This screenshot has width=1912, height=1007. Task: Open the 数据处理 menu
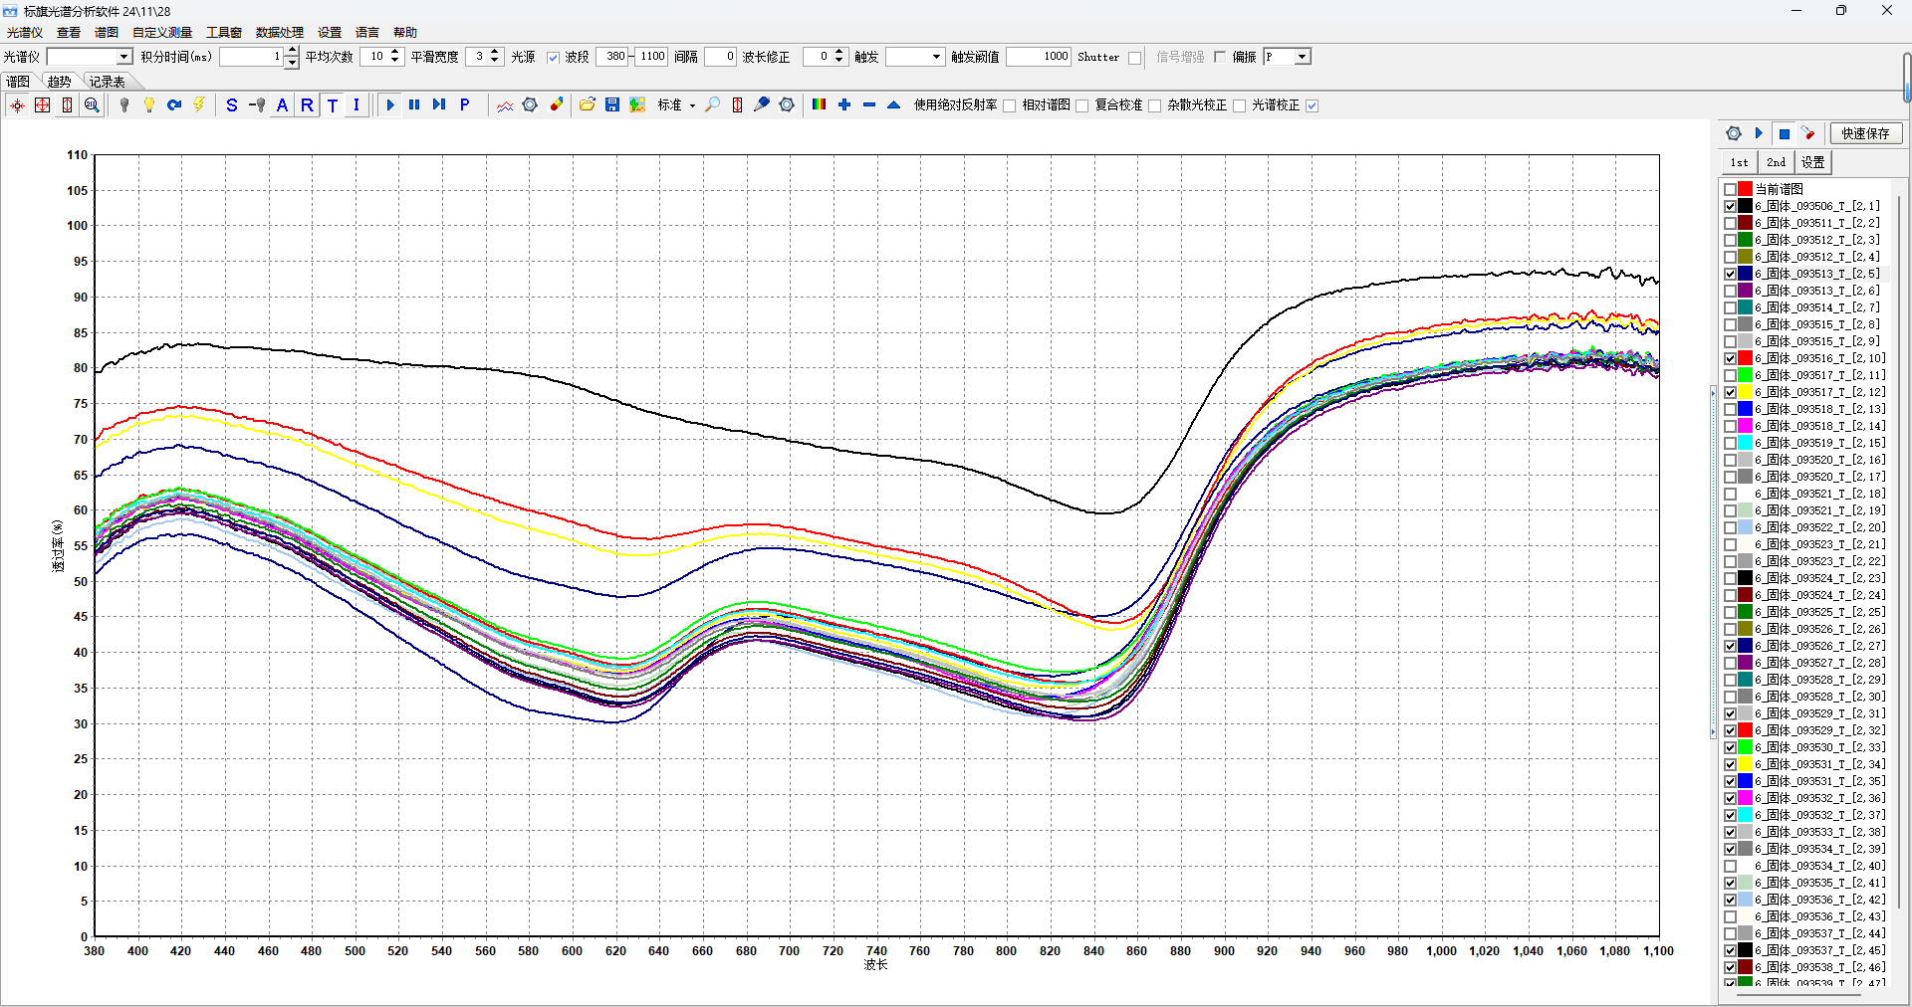[x=279, y=32]
